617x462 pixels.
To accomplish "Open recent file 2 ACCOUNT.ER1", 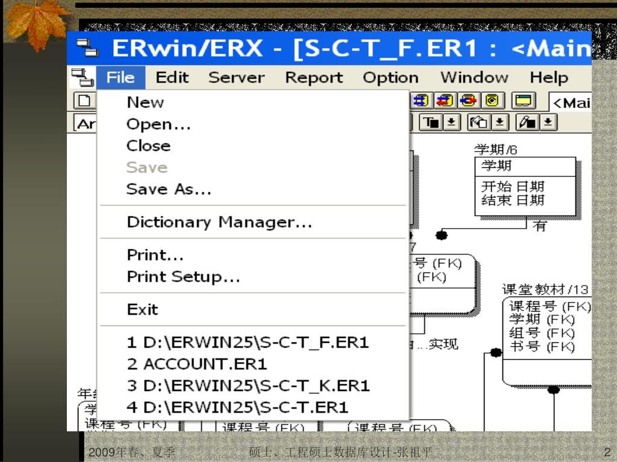I will pyautogui.click(x=252, y=364).
